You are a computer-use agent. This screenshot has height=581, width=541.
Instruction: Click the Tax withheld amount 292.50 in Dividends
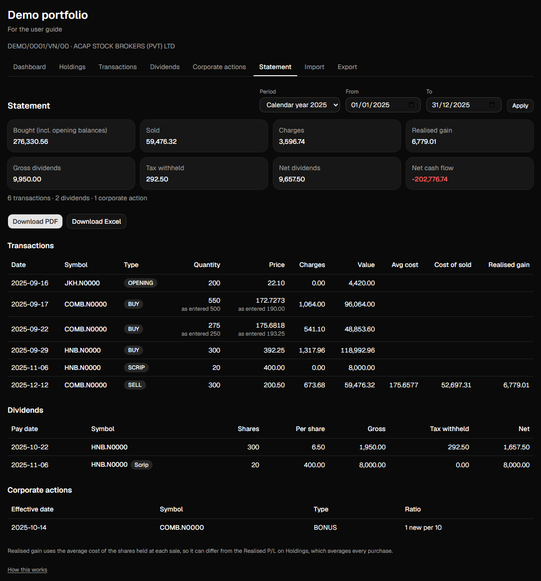[x=458, y=447]
